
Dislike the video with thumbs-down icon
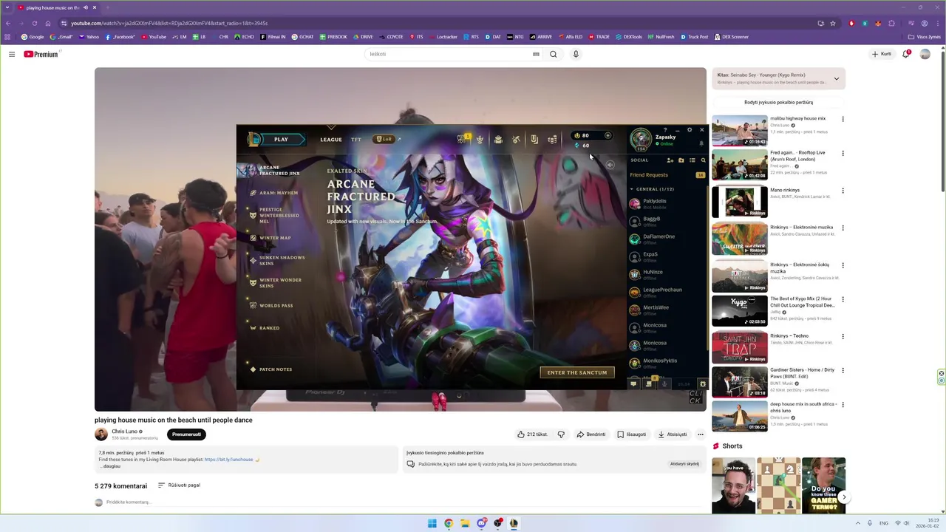561,434
